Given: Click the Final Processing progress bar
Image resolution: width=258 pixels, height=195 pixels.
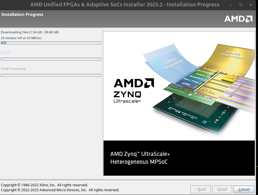Looking at the screenshot, I should [x=51, y=75].
